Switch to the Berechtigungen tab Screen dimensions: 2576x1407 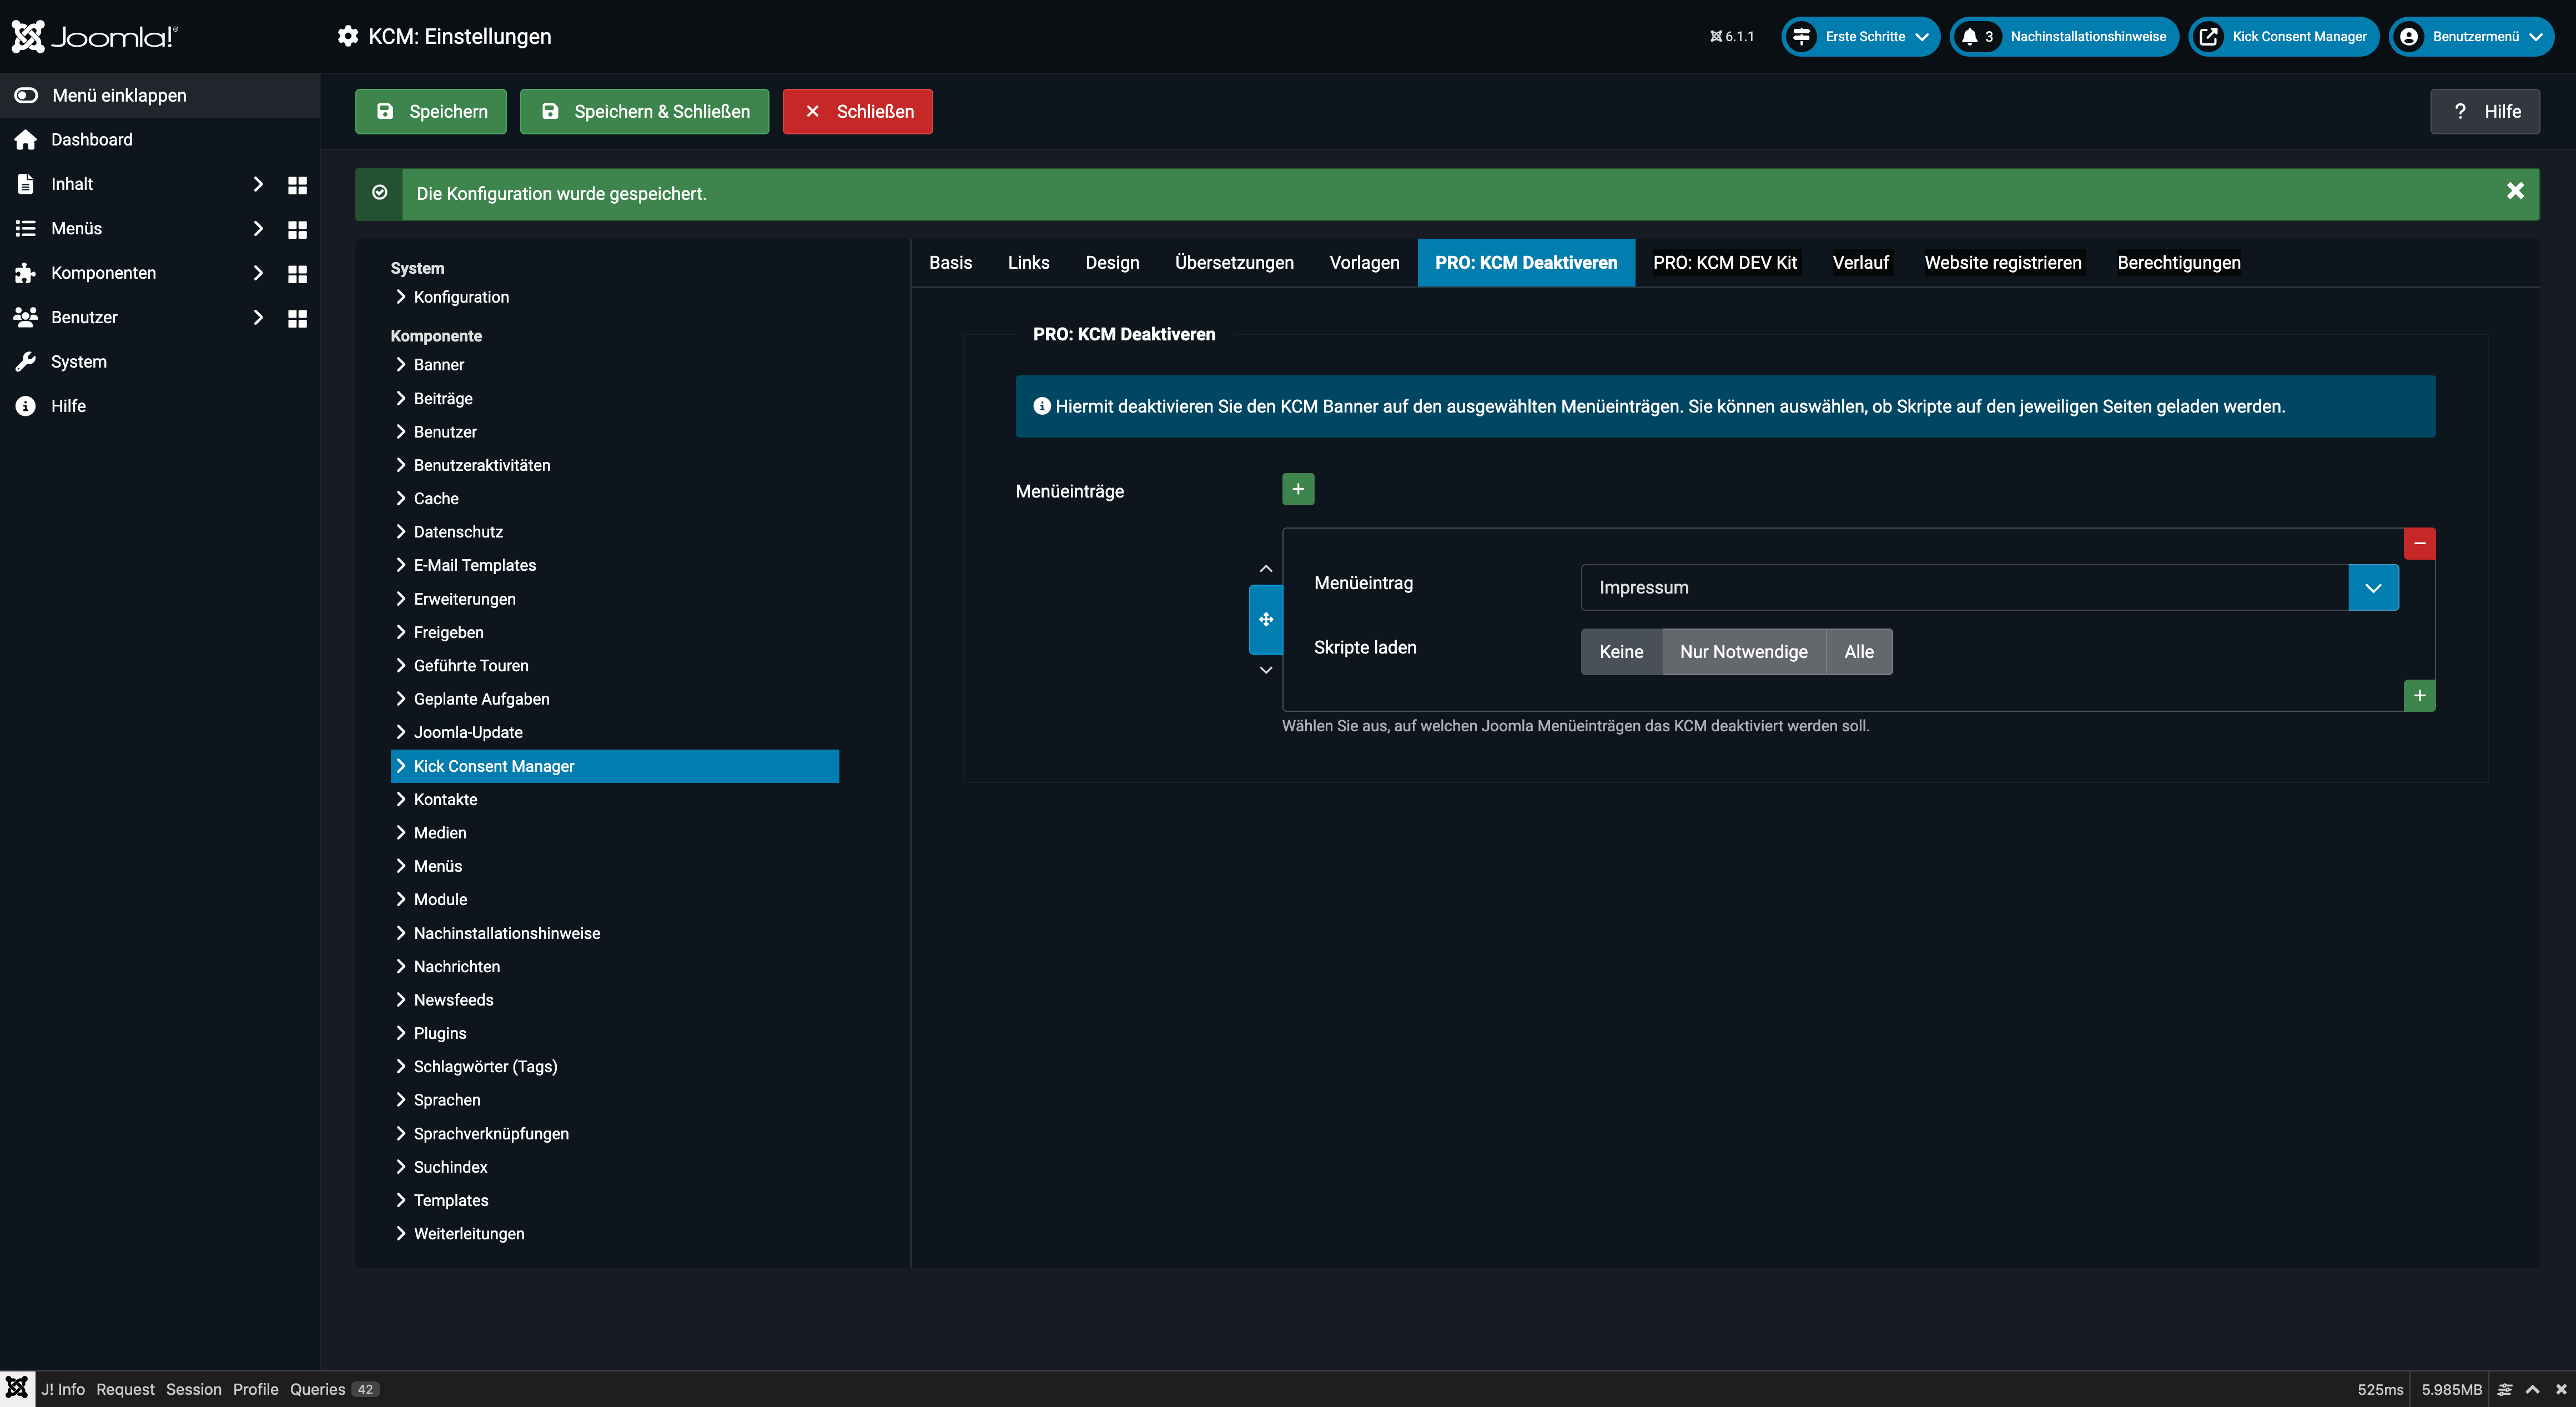click(x=2178, y=262)
